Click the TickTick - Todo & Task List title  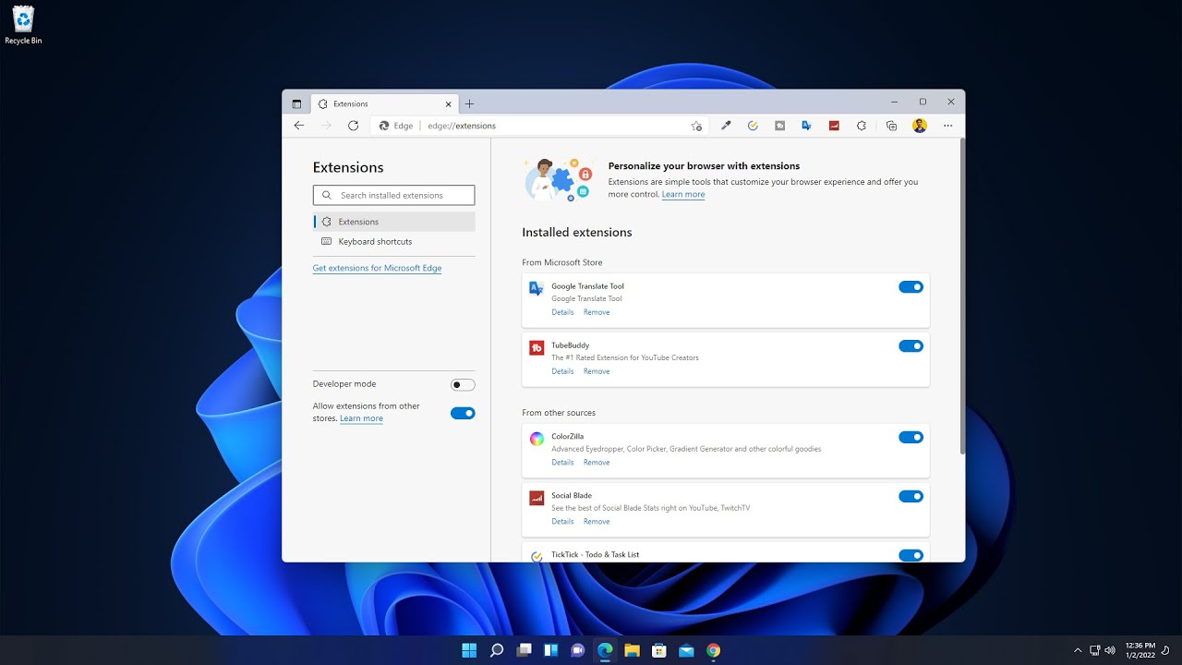click(595, 555)
